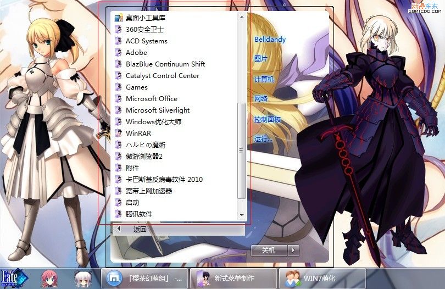Click the folder icon beside 附件
The width and height of the screenshot is (445, 289).
(x=118, y=168)
